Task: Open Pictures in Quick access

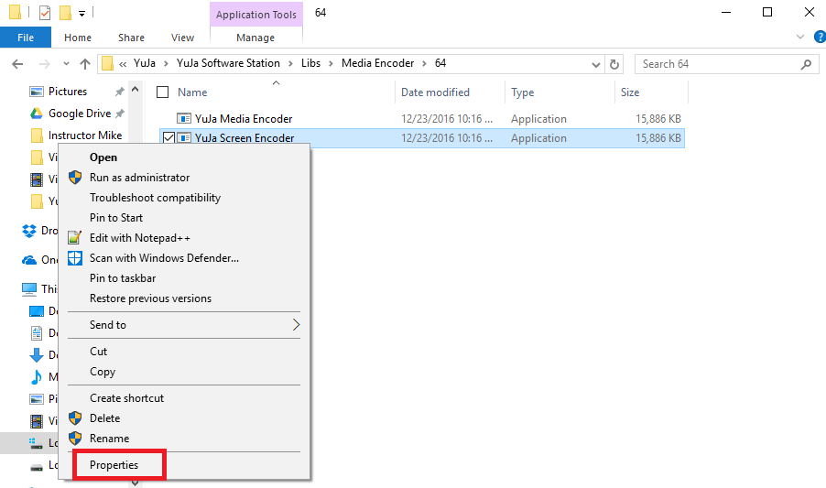Action: pos(68,92)
